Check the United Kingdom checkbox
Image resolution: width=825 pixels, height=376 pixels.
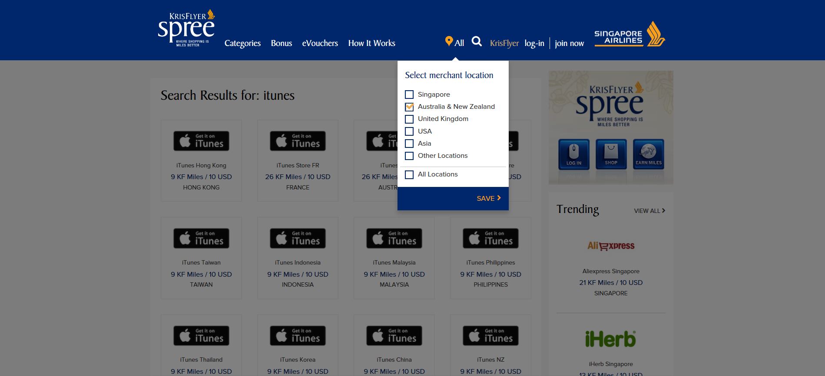(409, 119)
